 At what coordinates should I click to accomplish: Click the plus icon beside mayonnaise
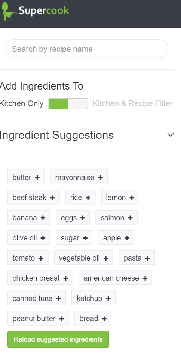(x=101, y=177)
